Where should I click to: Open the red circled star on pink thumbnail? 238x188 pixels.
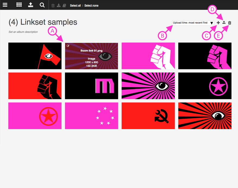pyautogui.click(x=35, y=116)
